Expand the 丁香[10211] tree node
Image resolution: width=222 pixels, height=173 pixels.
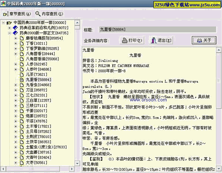tap(16, 43)
